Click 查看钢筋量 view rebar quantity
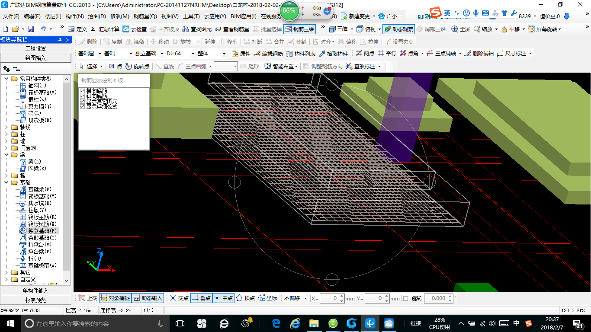 (x=232, y=29)
